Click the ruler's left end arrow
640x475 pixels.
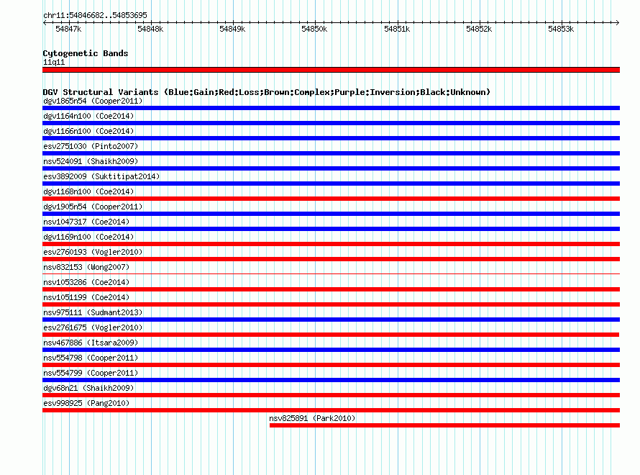[x=45, y=22]
